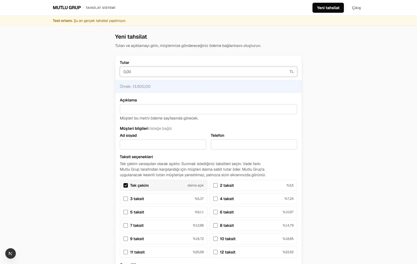This screenshot has width=417, height=264.
Task: Click the %14,79 rate value
Action: [288, 225]
